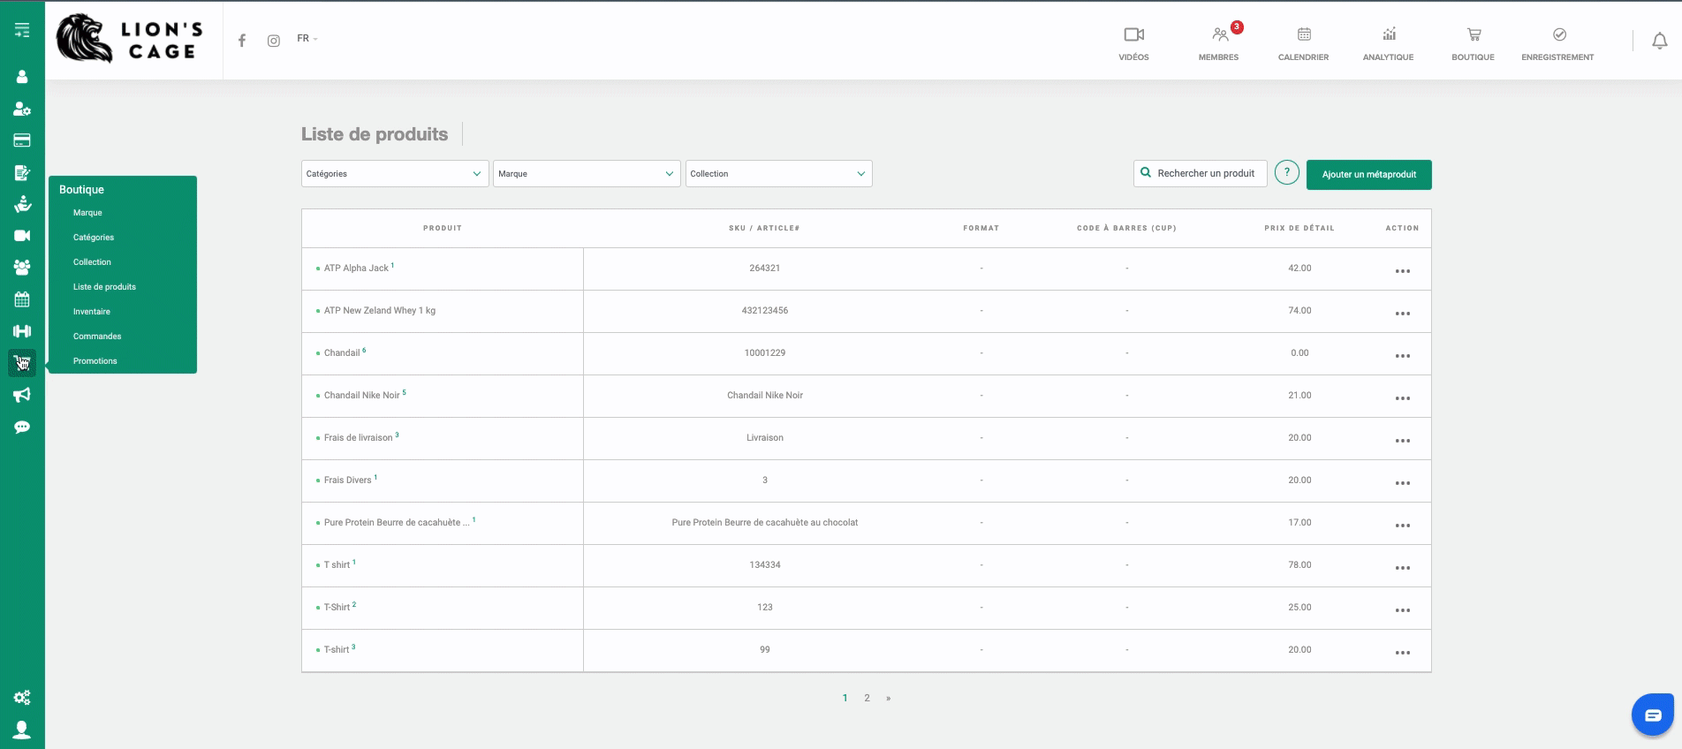1682x749 pixels.
Task: Click the help question mark button
Action: click(x=1286, y=173)
